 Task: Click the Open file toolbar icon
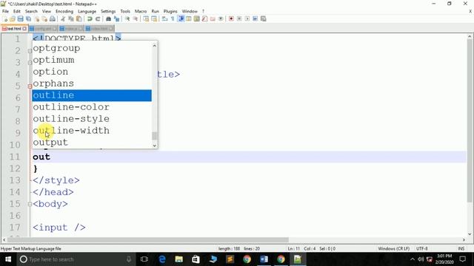coord(13,19)
